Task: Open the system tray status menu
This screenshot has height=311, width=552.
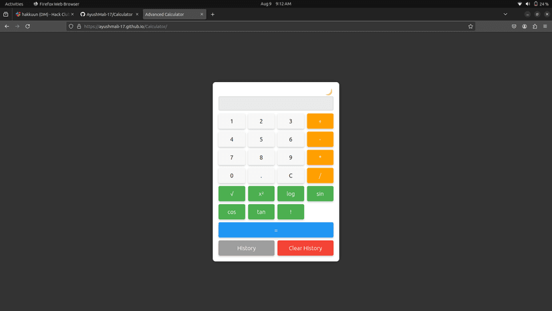Action: coord(533,4)
